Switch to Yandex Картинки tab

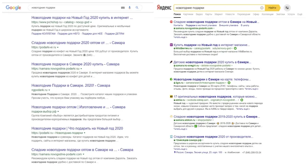coord(188,14)
